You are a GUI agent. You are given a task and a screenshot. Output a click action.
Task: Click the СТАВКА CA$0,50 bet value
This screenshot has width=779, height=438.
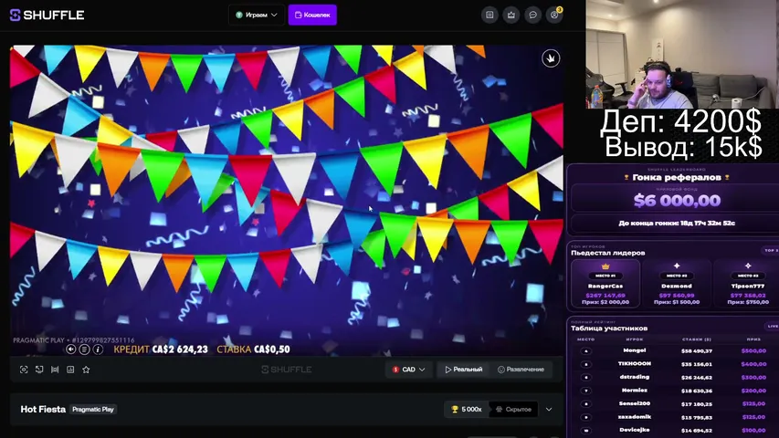tap(253, 349)
